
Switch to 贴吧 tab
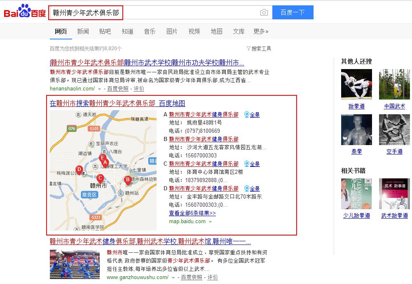[105, 32]
